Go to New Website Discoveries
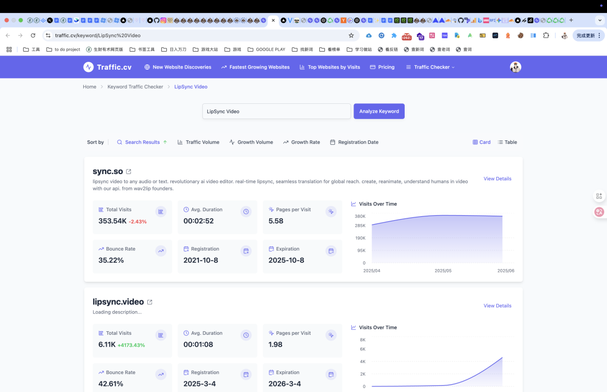 pyautogui.click(x=178, y=67)
